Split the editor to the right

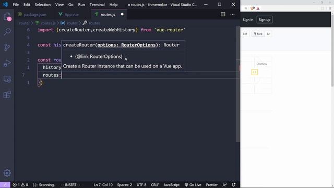(223, 14)
